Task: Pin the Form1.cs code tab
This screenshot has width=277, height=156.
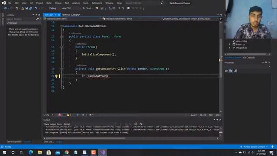Action: click(56, 15)
